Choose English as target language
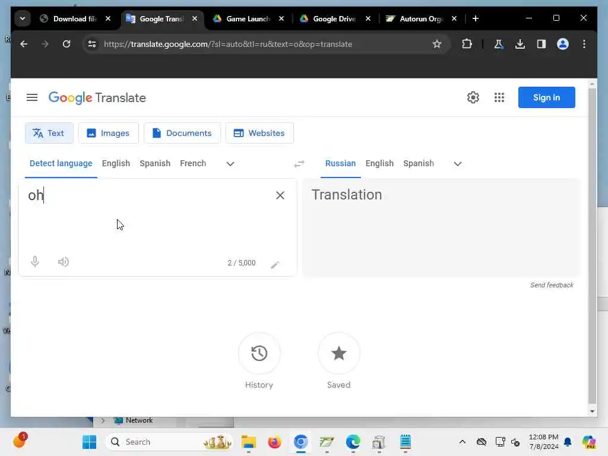 [379, 163]
